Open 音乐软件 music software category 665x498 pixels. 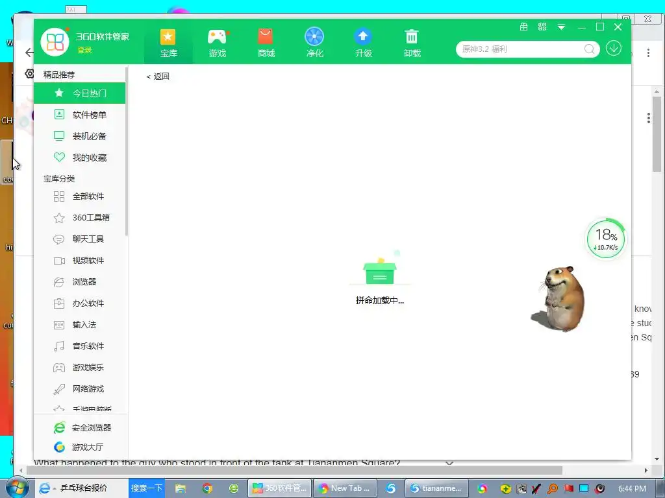80,346
